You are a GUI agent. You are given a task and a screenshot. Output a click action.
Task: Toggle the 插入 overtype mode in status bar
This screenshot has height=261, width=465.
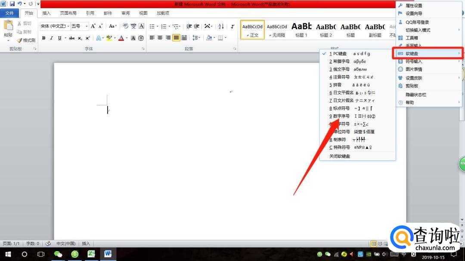click(x=86, y=243)
